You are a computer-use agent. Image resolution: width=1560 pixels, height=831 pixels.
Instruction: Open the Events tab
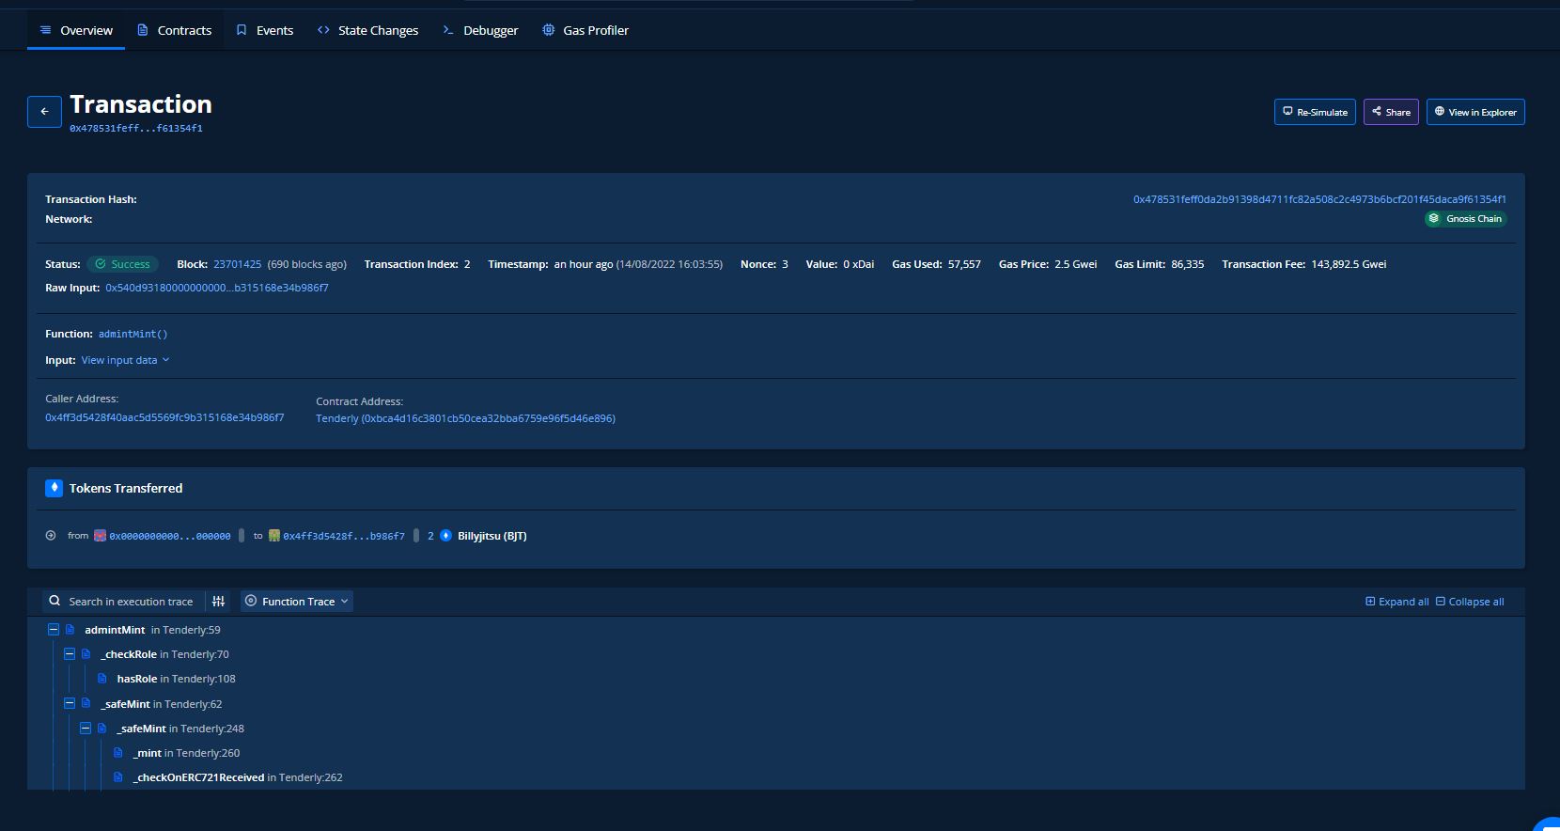click(x=265, y=30)
